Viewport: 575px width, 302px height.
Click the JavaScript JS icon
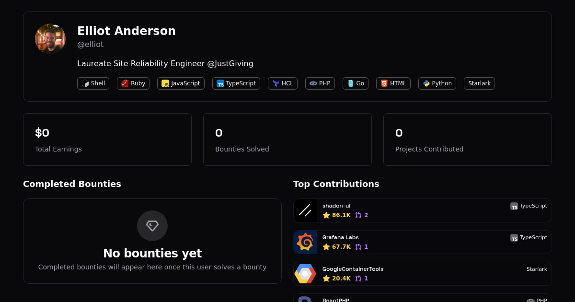coord(165,83)
